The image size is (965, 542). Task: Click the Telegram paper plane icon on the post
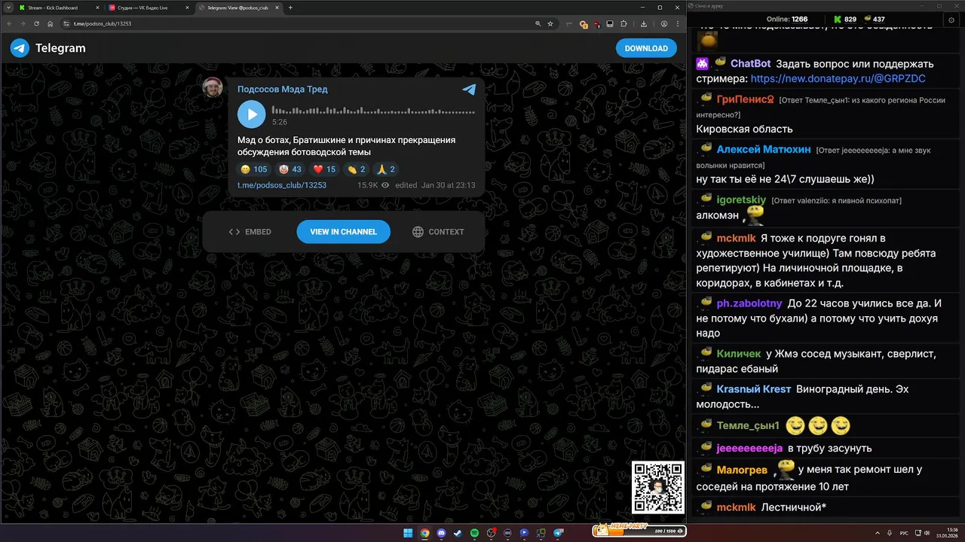(469, 90)
